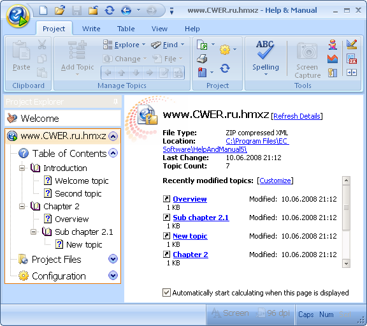367x326 pixels.
Task: Toggle automatically start calculating checkbox
Action: [x=166, y=293]
